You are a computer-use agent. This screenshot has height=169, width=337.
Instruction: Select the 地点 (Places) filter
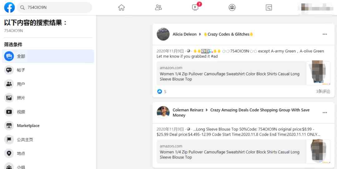[x=48, y=153]
